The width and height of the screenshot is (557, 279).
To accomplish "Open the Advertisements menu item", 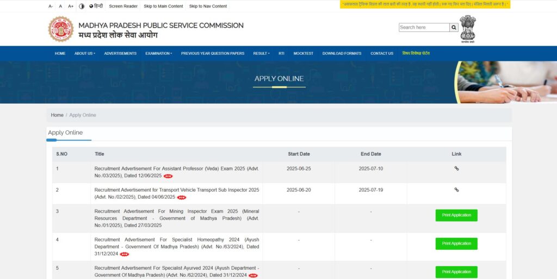I will [120, 53].
